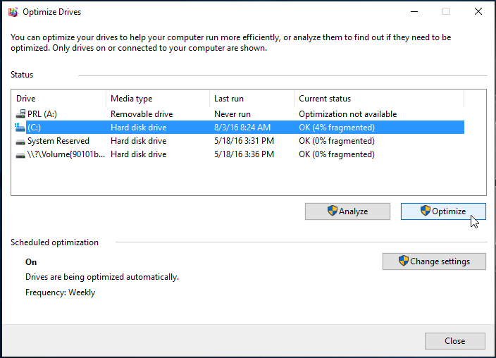Click the 'OK (4% fragmented)' status cell
Image resolution: width=496 pixels, height=358 pixels.
[x=336, y=128]
